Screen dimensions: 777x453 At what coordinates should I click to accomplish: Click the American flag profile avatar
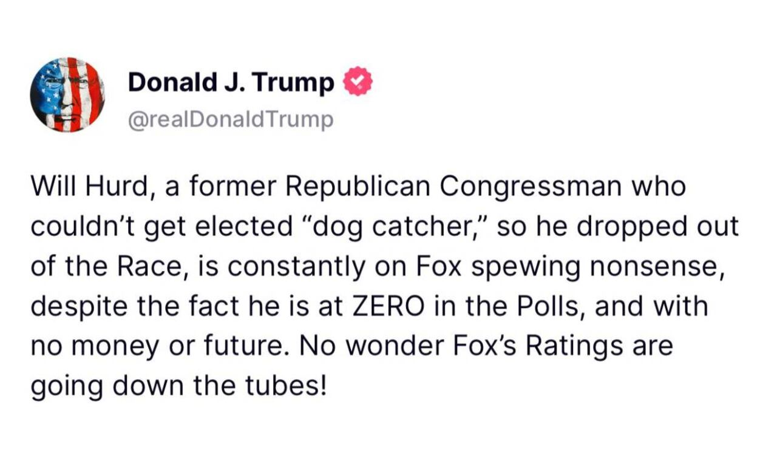click(x=67, y=95)
